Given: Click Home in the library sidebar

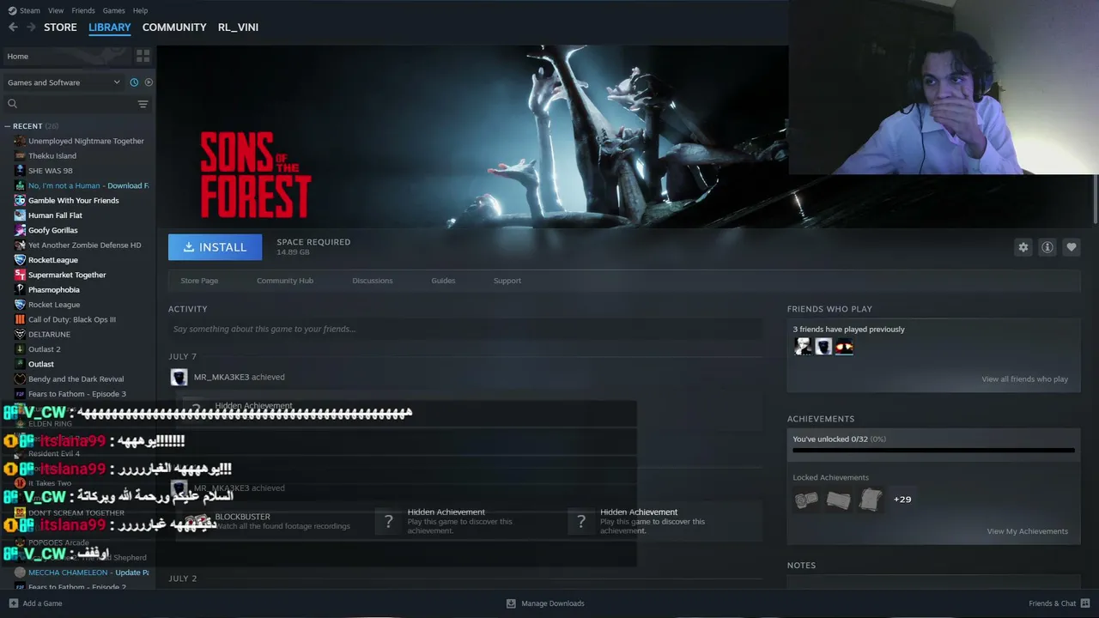Looking at the screenshot, I should [x=66, y=56].
